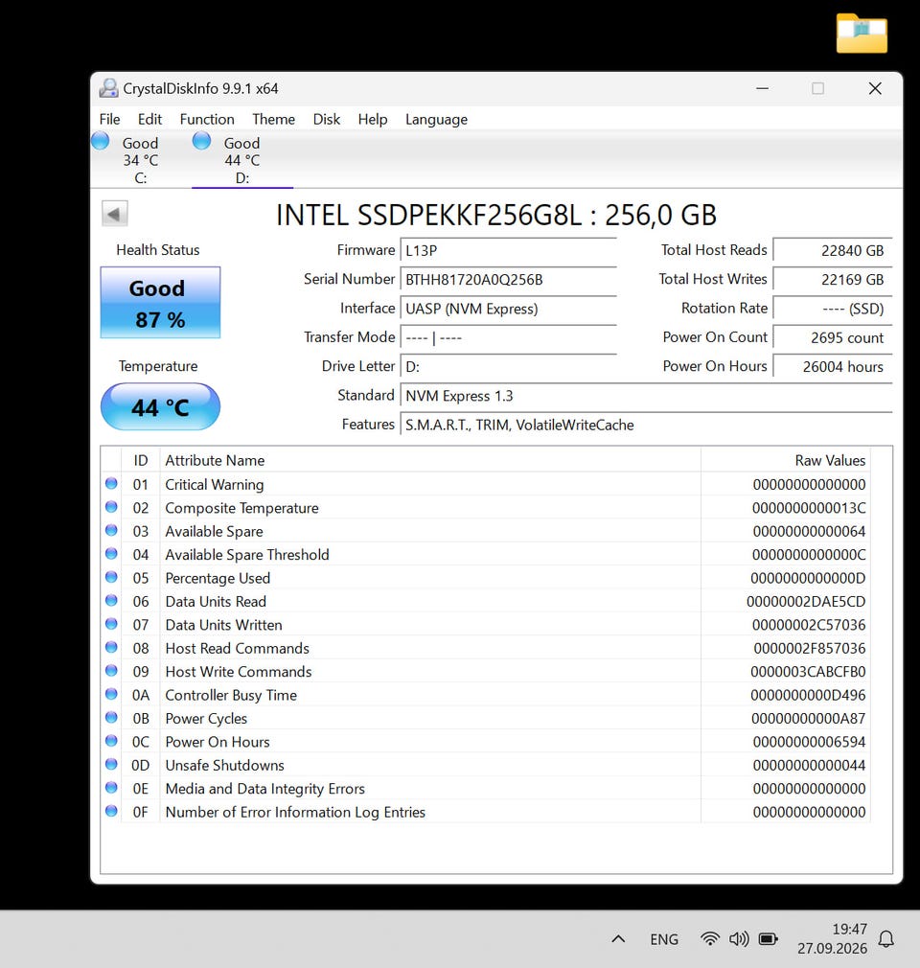Select the C: drive status orb
This screenshot has height=968, width=920.
(x=100, y=142)
